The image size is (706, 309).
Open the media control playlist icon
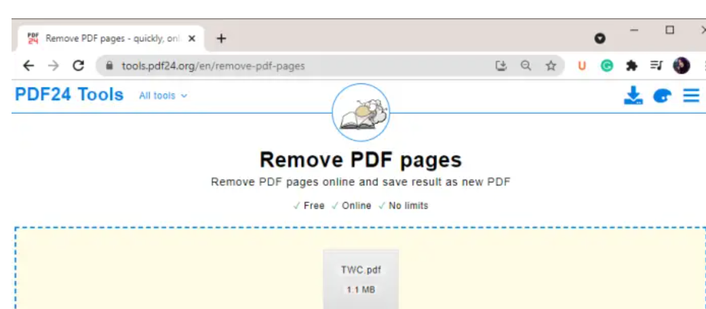(656, 66)
